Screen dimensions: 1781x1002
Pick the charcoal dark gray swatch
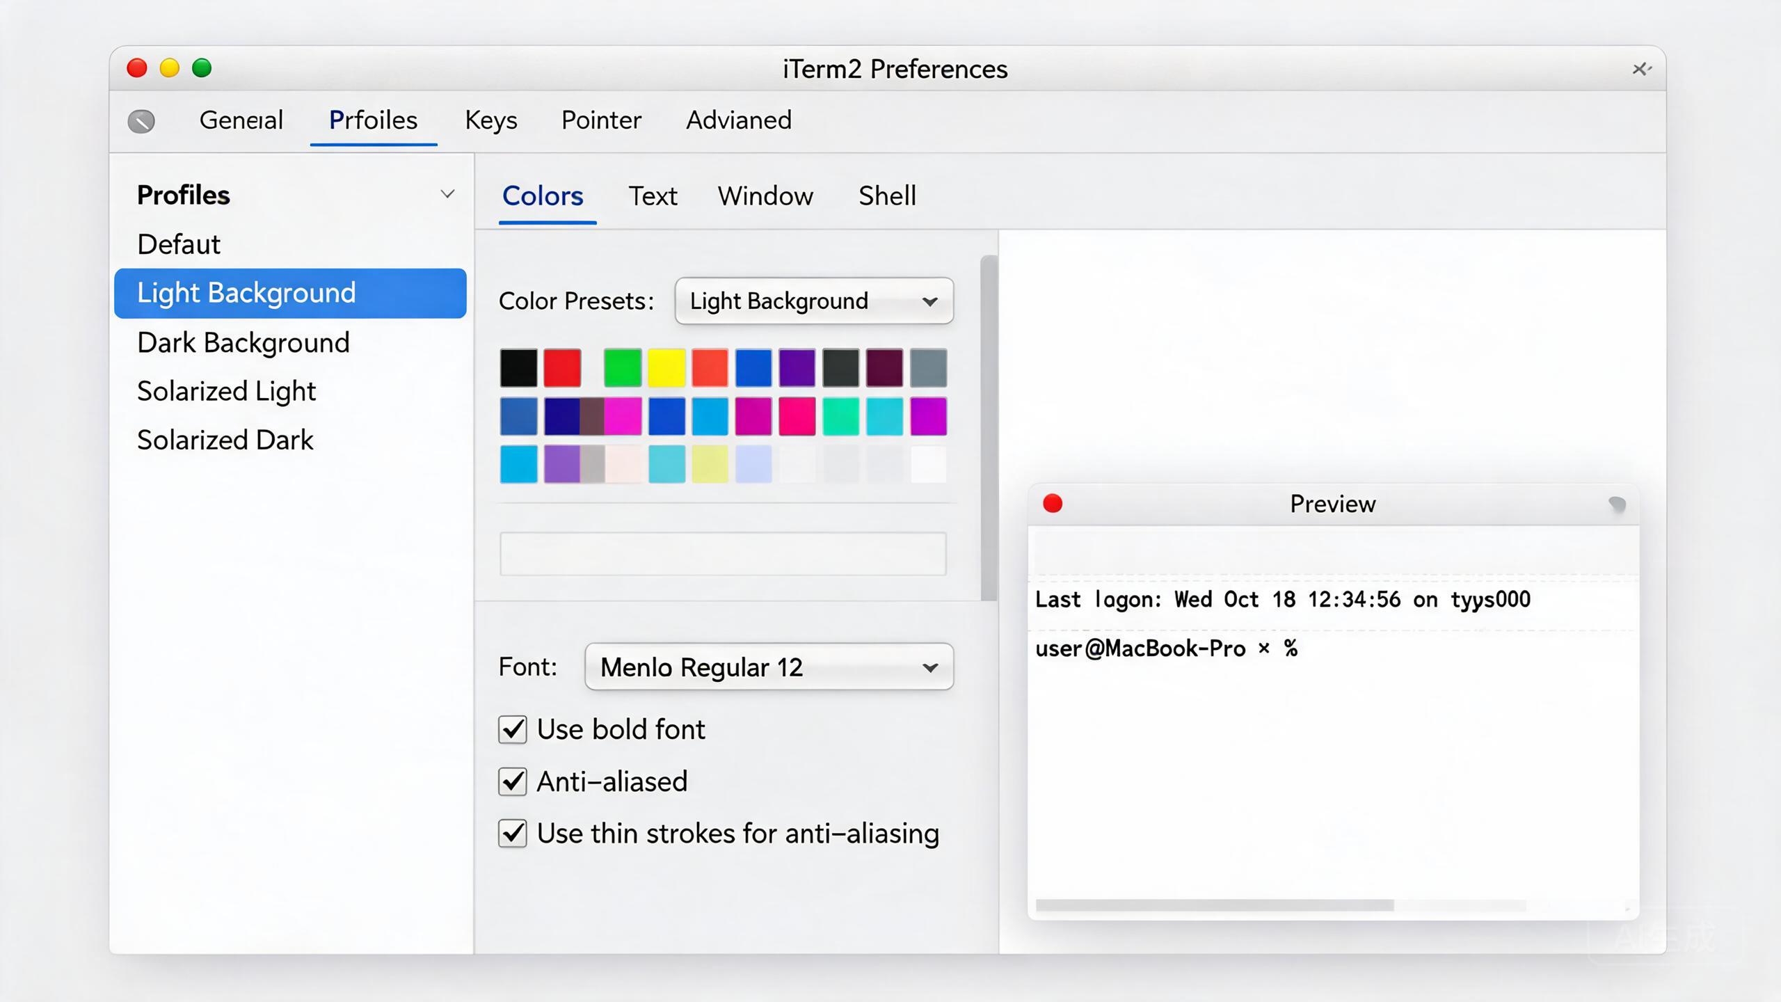[840, 367]
